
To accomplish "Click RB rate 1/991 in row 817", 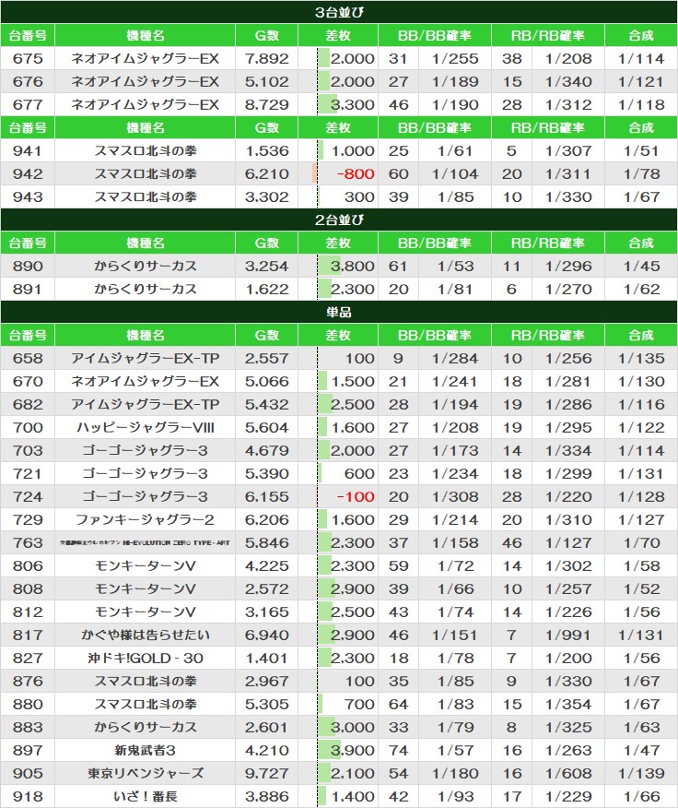I will click(569, 635).
